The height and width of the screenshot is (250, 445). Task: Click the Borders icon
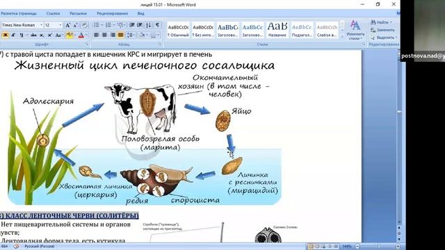click(x=153, y=35)
